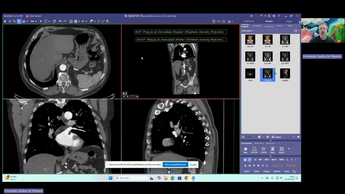The height and width of the screenshot is (194, 345).
Task: Set render mode to MPR
Action: click(x=267, y=160)
